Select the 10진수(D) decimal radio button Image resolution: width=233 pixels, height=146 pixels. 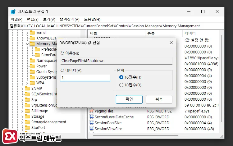point(121,85)
